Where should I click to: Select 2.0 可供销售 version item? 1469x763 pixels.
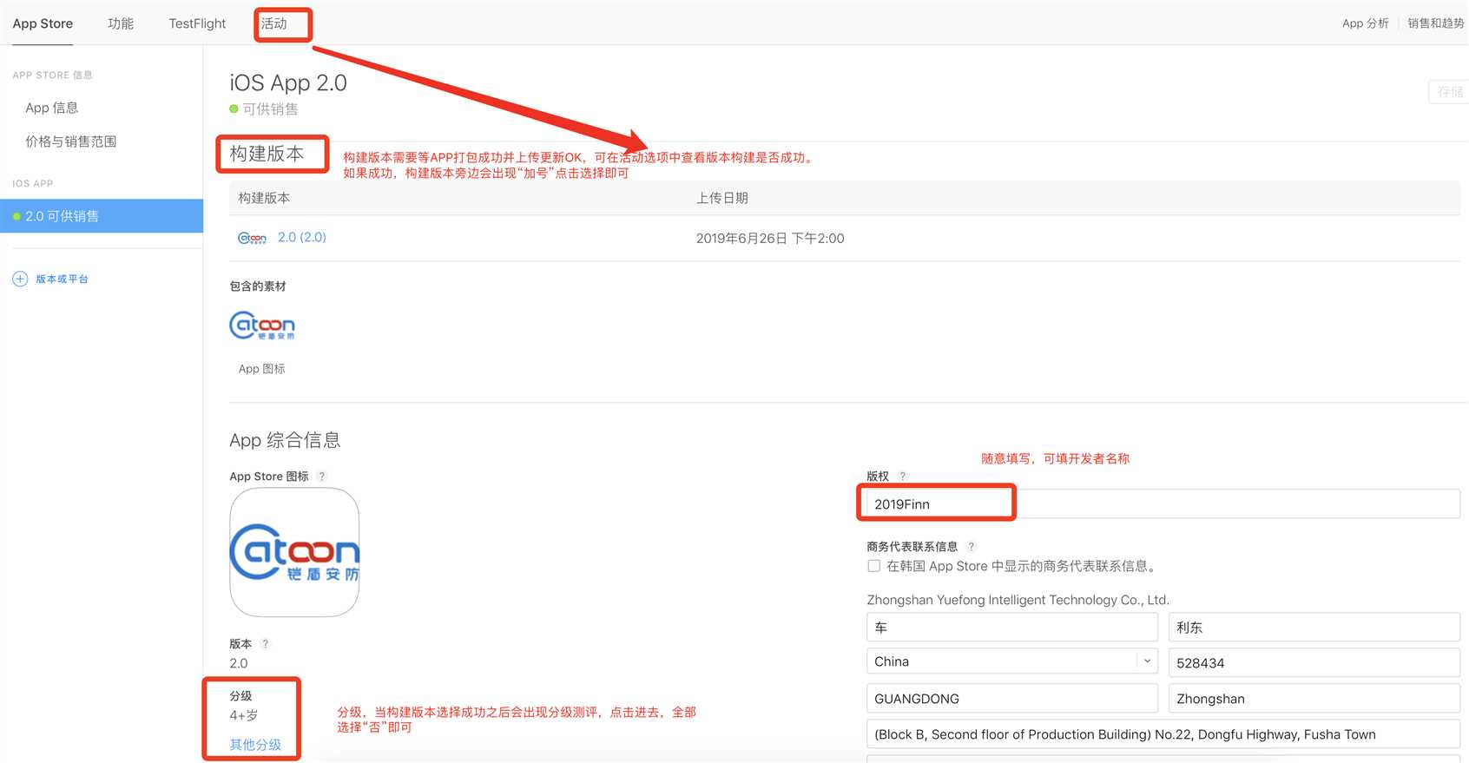coord(102,216)
